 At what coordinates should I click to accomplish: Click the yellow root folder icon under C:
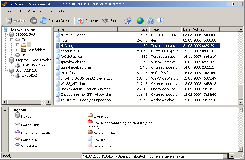(x=23, y=45)
